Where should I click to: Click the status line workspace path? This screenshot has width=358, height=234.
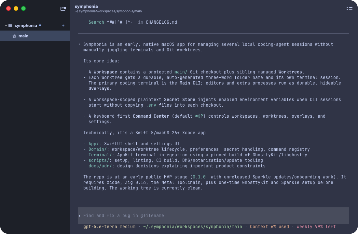(x=192, y=227)
